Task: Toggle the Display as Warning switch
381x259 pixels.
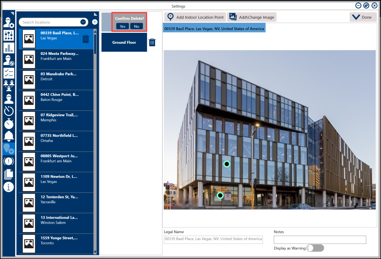Action: pyautogui.click(x=315, y=248)
